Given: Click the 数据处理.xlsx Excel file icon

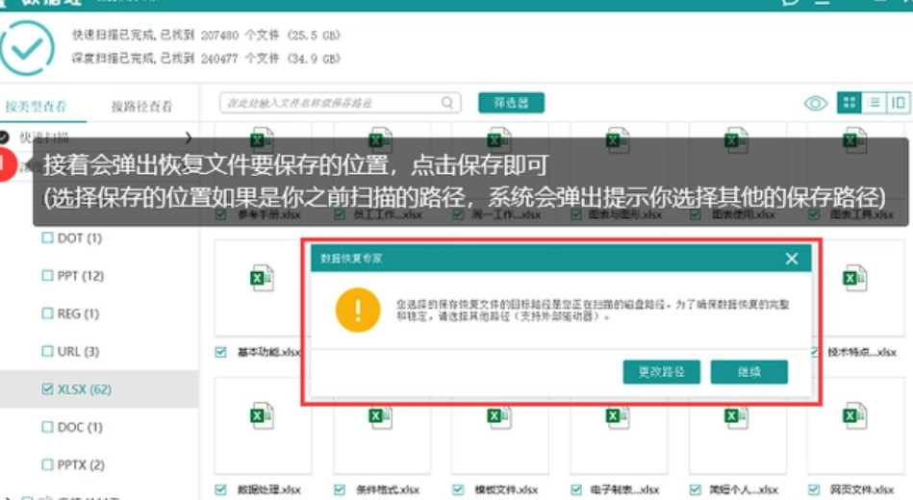Looking at the screenshot, I should pos(263,417).
